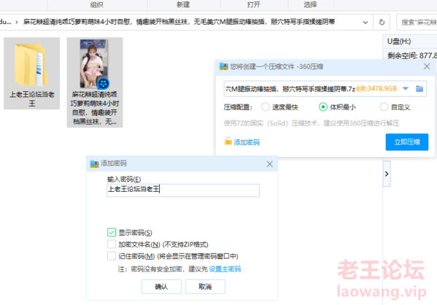The image size is (437, 305).
Task: Close the 添加密码 dialog with X
Action: coord(269,164)
